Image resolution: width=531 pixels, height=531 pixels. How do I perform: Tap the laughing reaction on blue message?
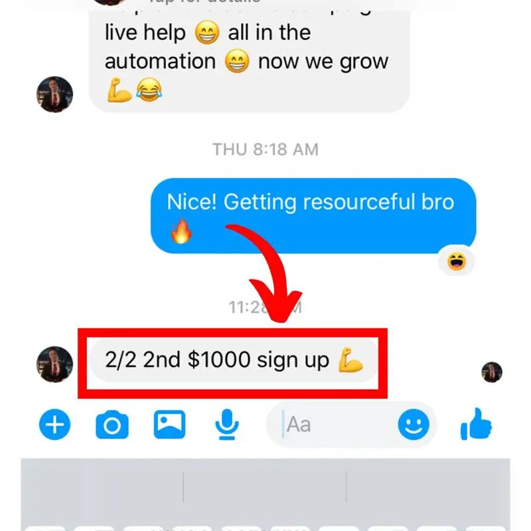[x=457, y=261]
